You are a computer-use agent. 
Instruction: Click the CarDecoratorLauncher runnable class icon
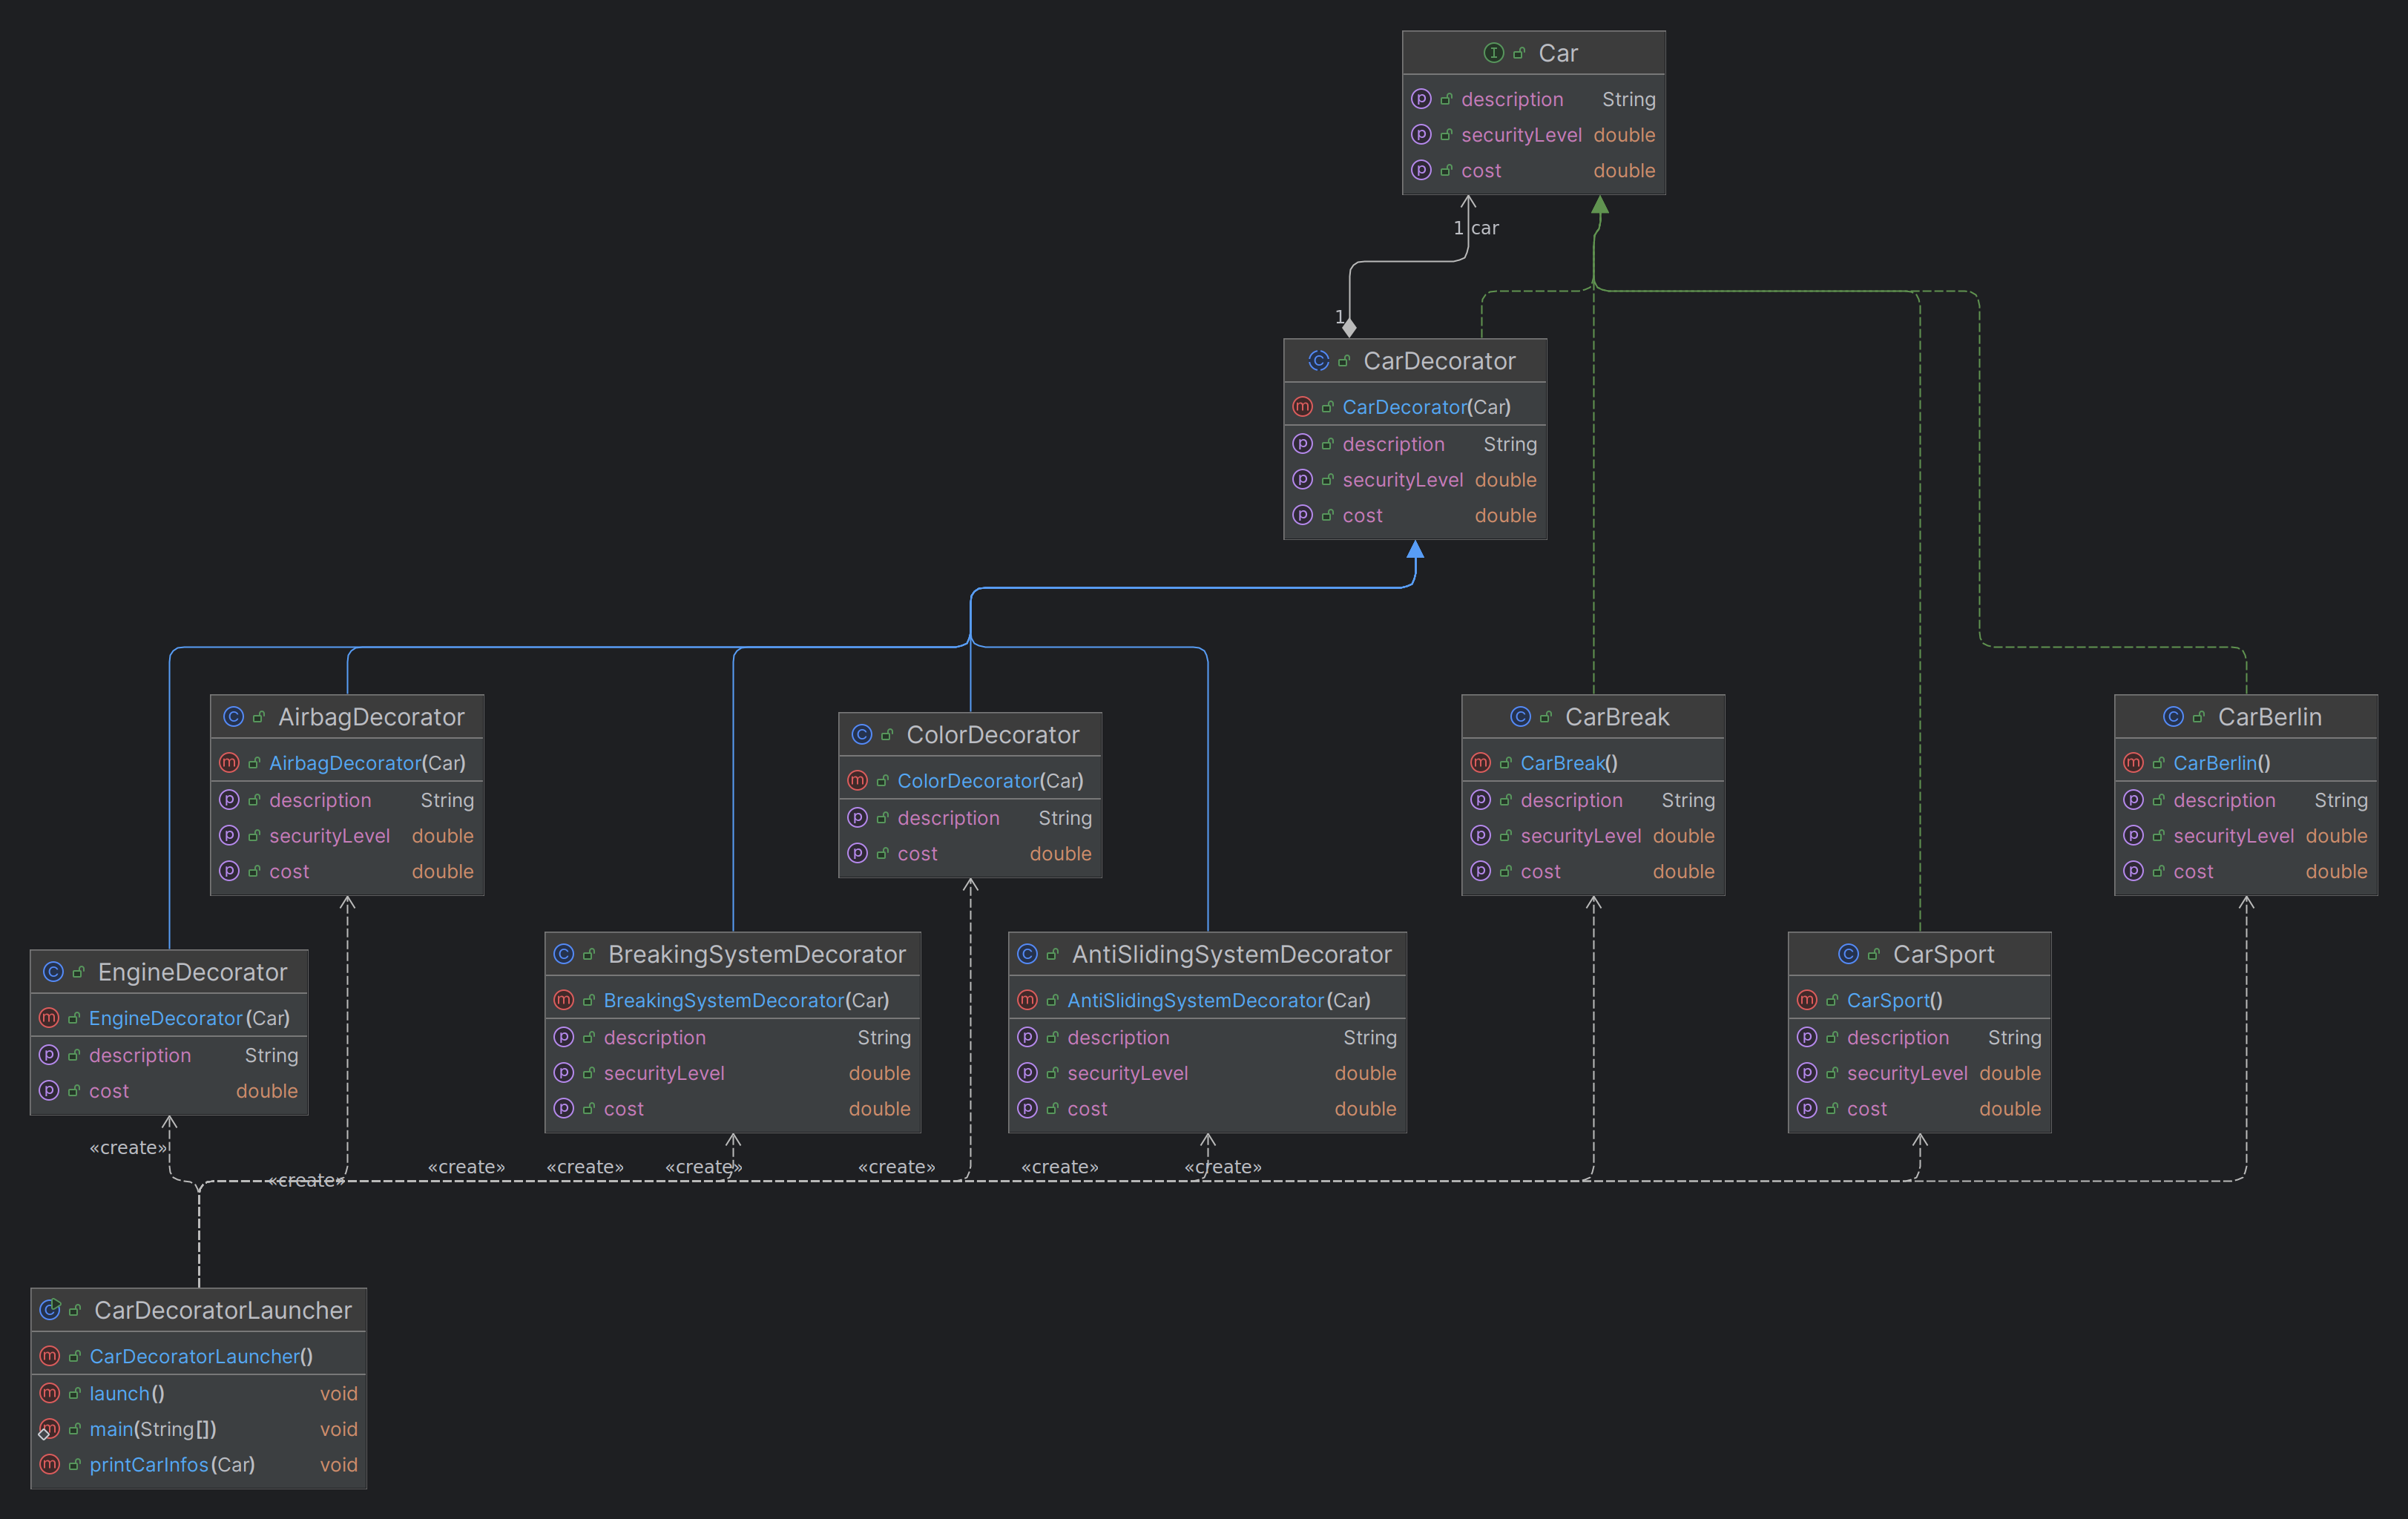(50, 1309)
